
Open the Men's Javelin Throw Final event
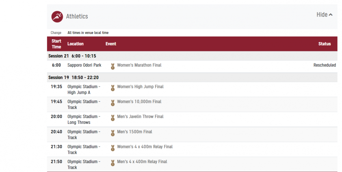tap(140, 117)
